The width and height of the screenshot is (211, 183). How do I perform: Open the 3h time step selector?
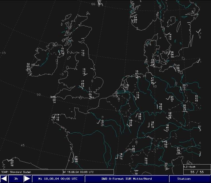pos(15,179)
